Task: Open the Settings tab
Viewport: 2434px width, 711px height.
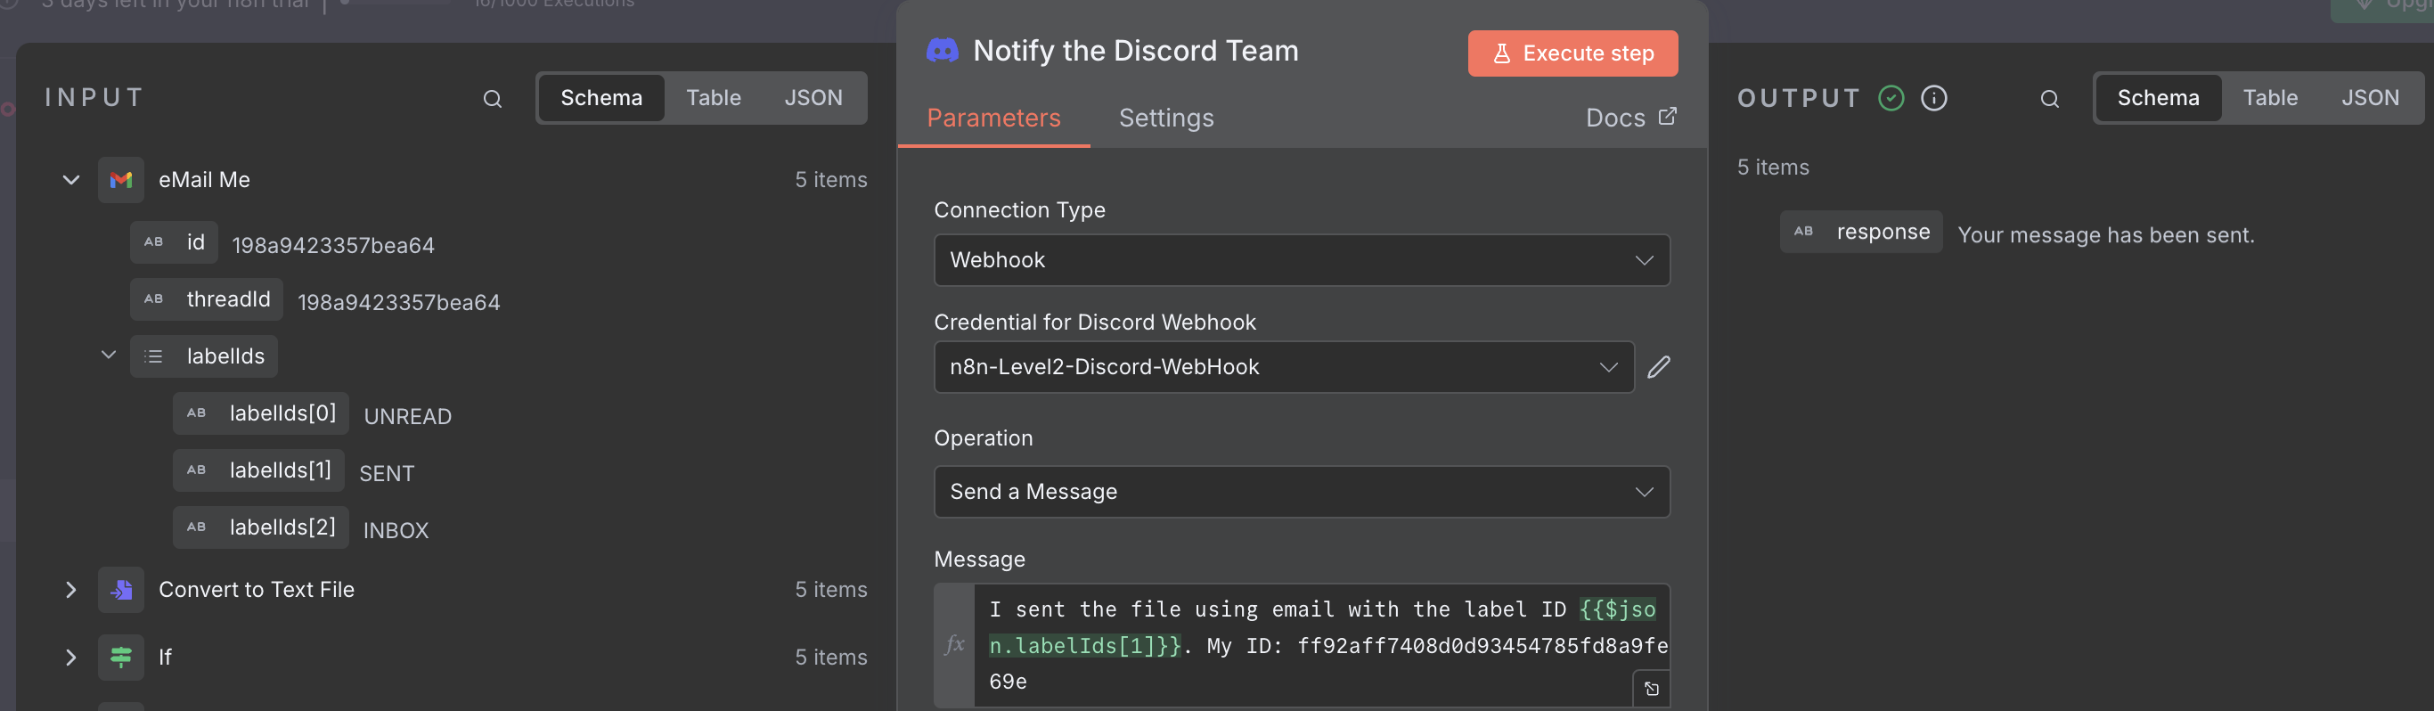Action: (x=1165, y=118)
